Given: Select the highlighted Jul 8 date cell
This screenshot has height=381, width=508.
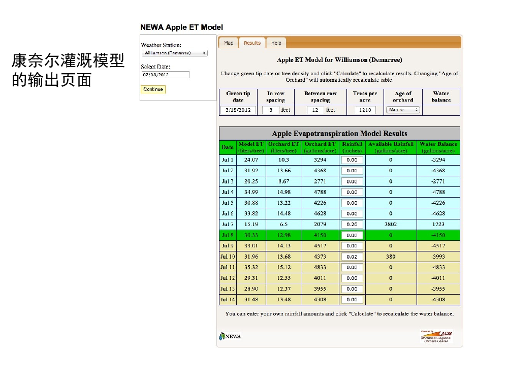Looking at the screenshot, I should (x=228, y=235).
